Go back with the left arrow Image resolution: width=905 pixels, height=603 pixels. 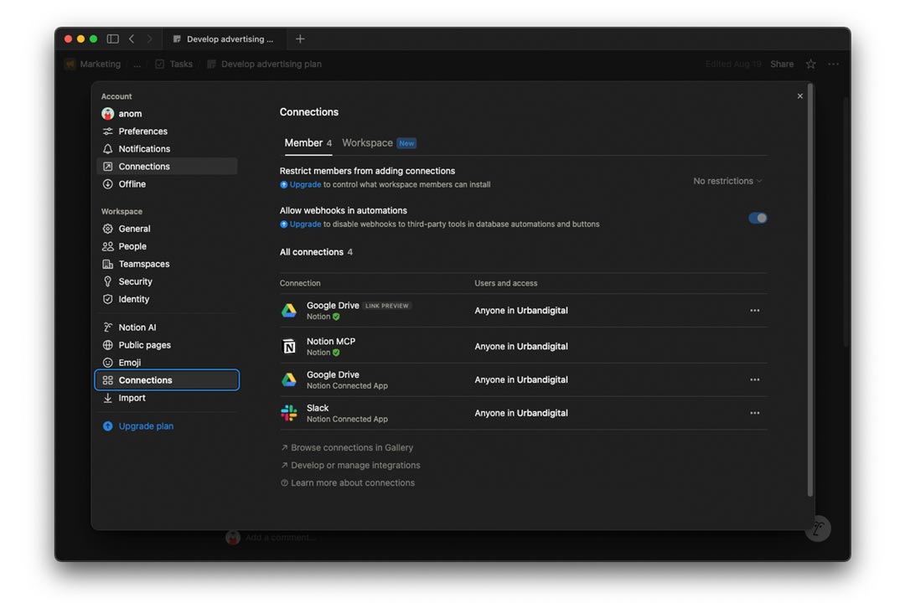132,39
